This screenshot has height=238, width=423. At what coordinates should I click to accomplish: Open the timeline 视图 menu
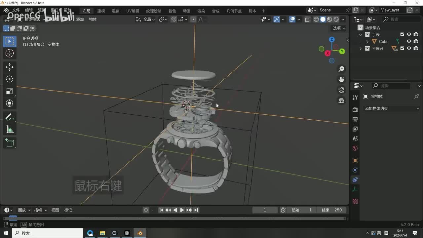point(55,210)
